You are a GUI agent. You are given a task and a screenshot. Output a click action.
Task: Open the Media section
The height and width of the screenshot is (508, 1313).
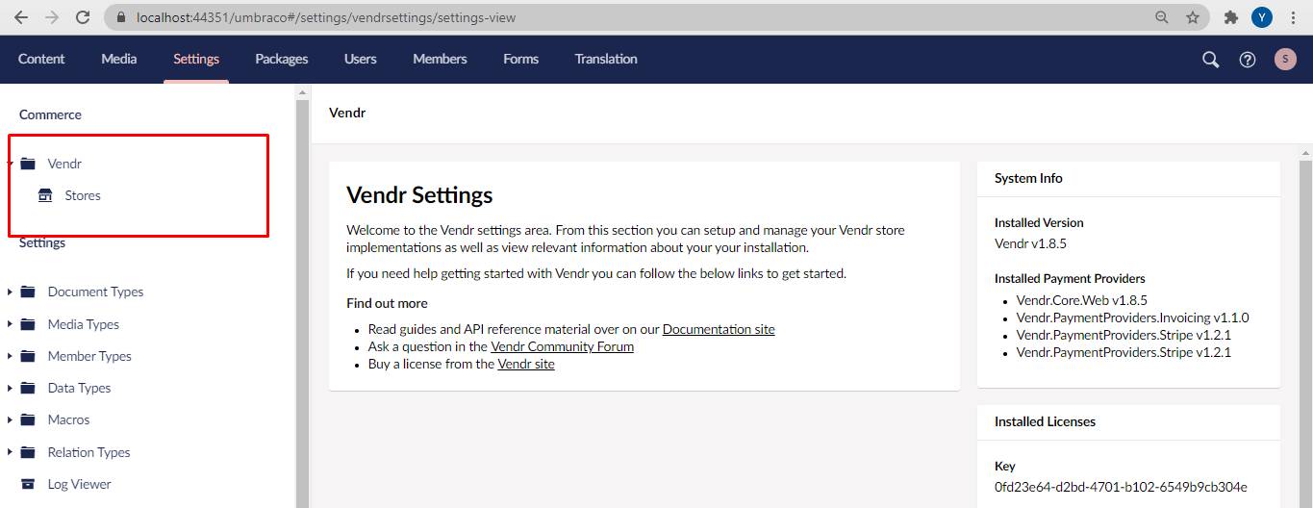(119, 59)
